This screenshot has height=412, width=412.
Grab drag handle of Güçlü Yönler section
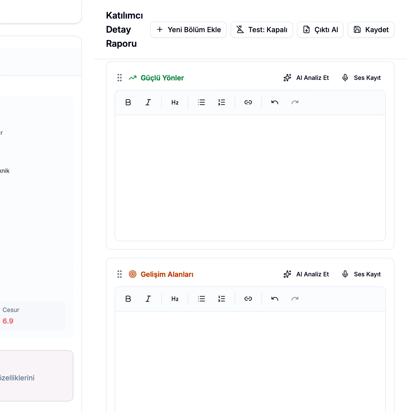point(120,78)
